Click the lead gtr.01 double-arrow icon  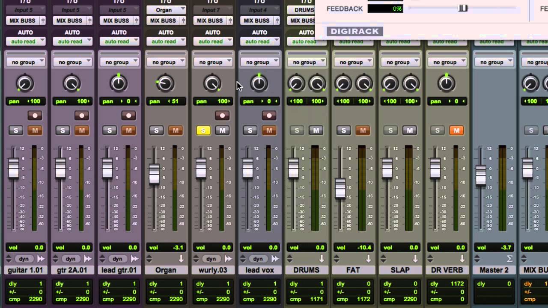coord(134,259)
